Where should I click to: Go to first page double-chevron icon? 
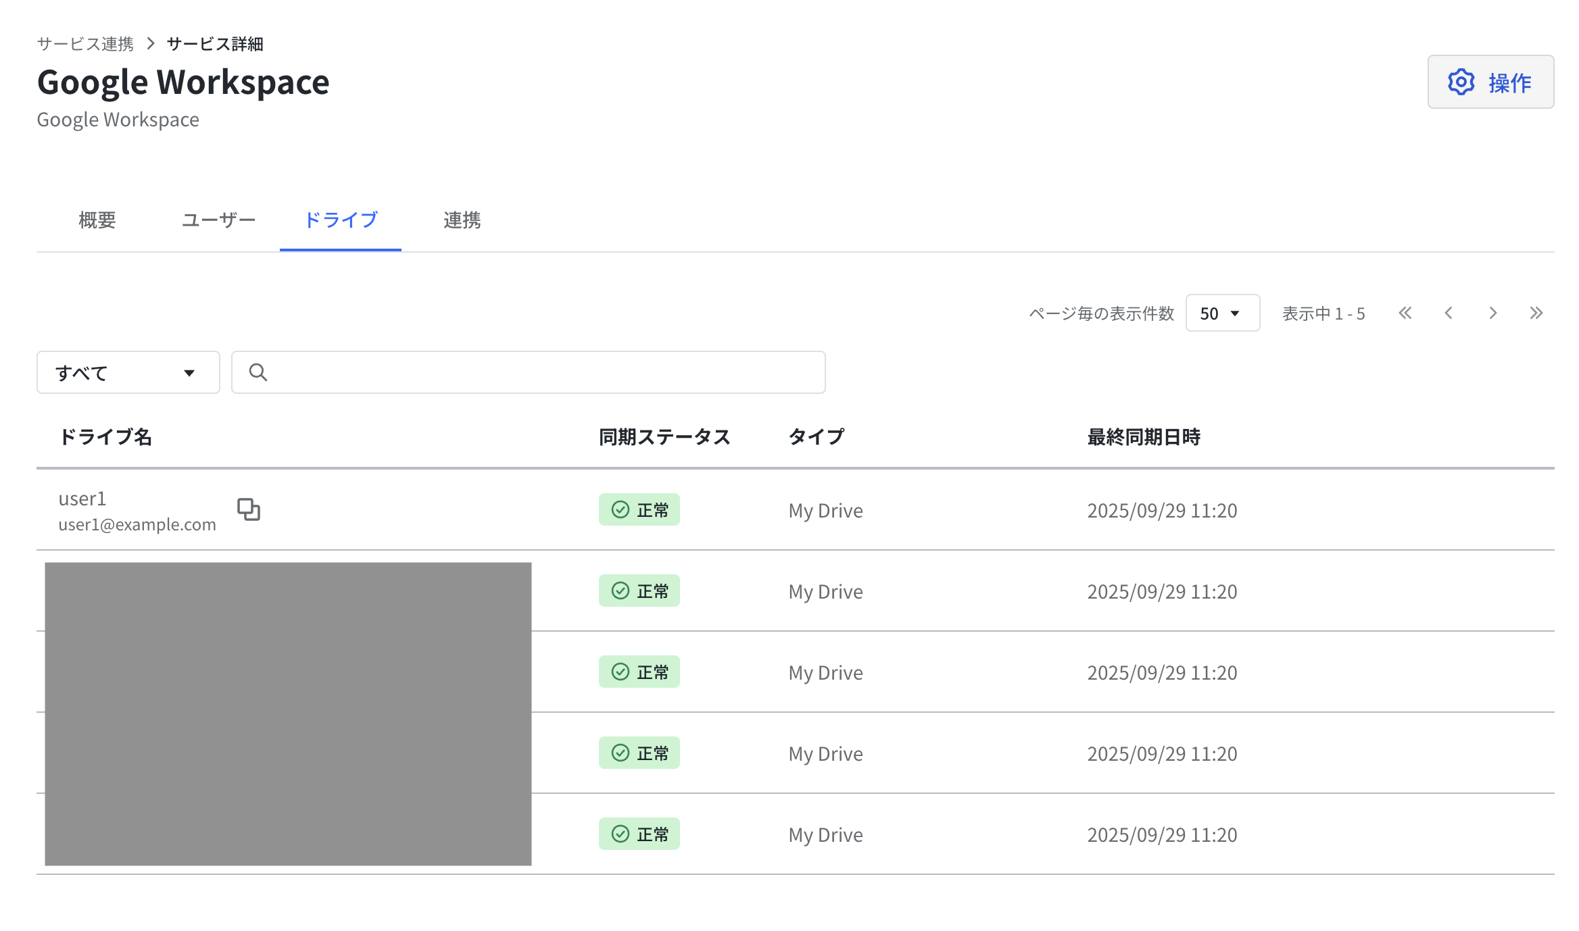[1405, 313]
